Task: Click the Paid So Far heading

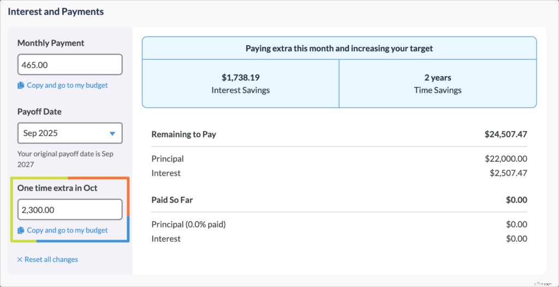Action: pyautogui.click(x=172, y=200)
